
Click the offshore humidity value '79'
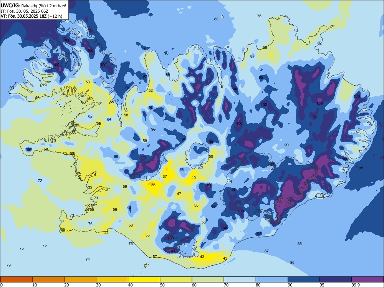point(8,265)
